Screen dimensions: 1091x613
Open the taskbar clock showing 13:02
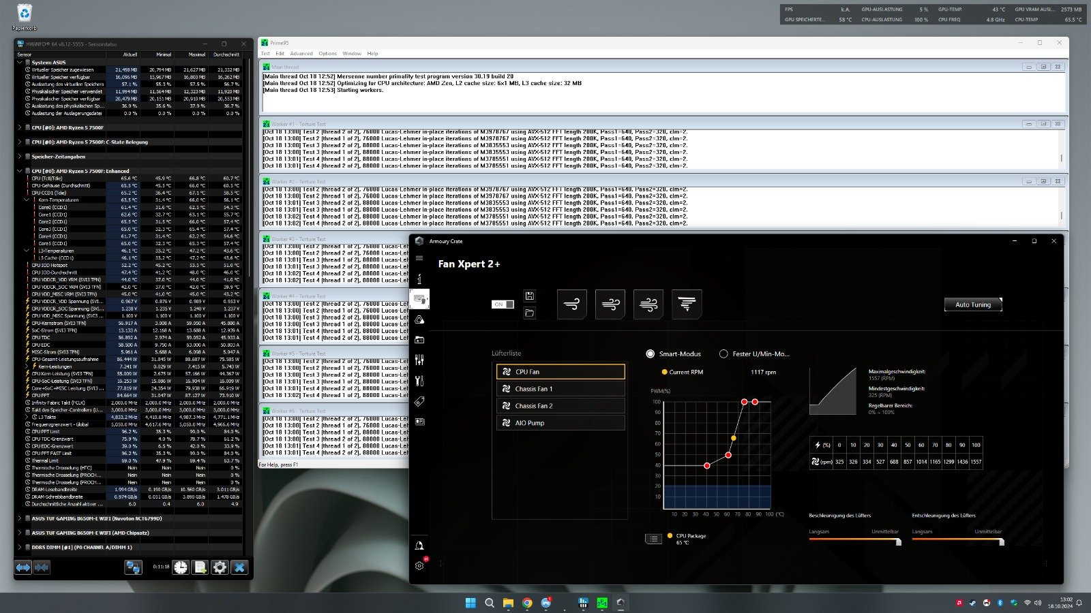coord(1061,603)
